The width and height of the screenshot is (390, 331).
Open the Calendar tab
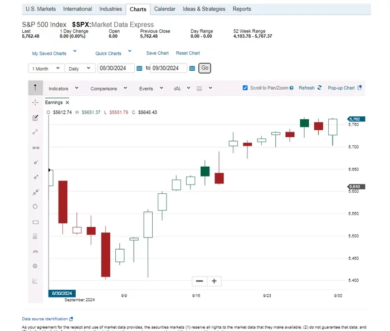165,9
